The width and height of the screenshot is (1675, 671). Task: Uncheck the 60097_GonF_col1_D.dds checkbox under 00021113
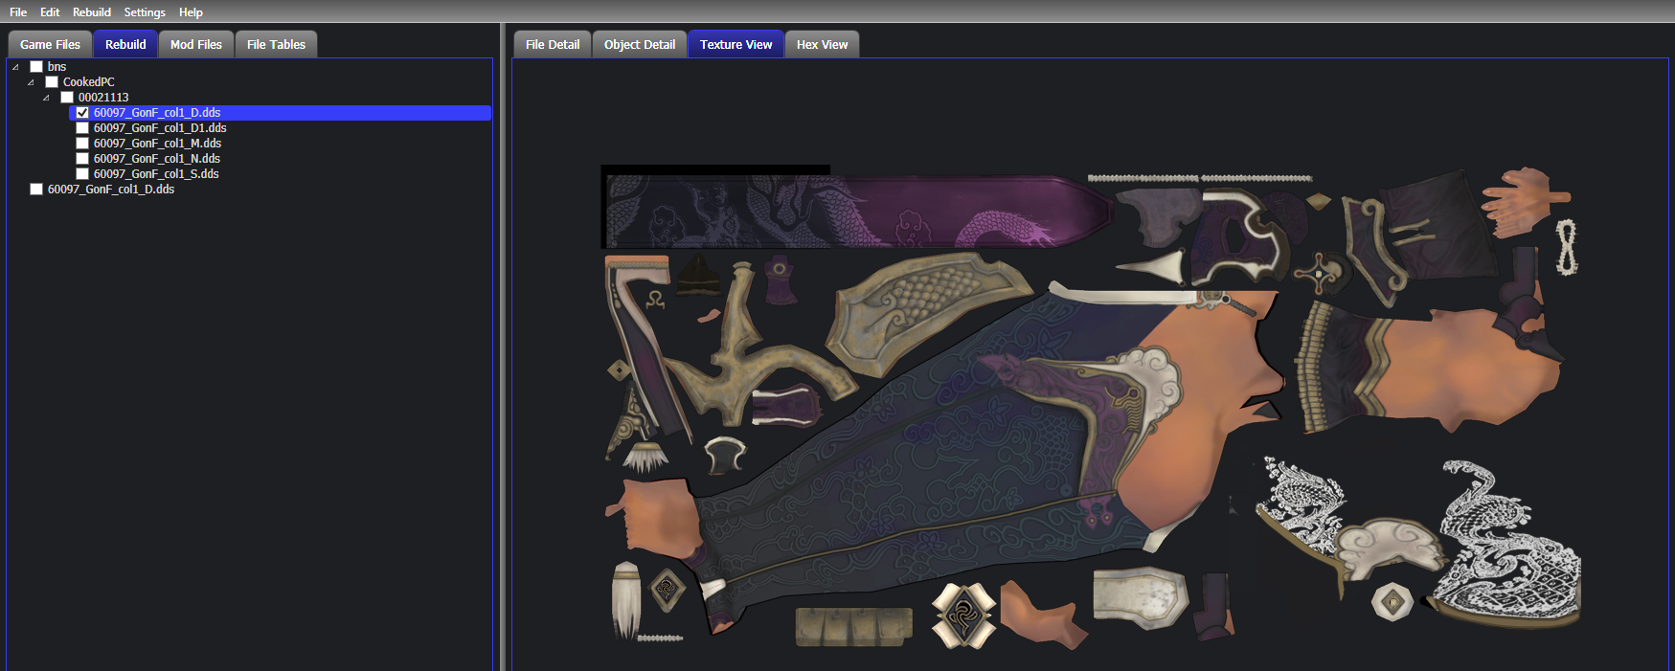[x=82, y=113]
